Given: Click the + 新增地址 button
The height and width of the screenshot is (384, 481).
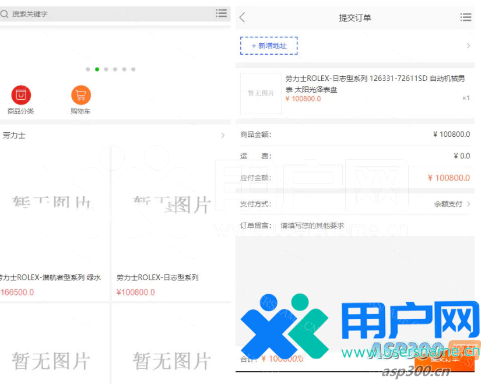Looking at the screenshot, I should pyautogui.click(x=269, y=45).
